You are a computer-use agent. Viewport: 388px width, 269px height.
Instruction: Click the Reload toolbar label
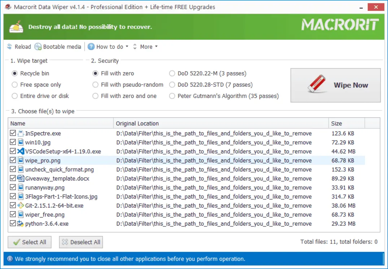(23, 47)
